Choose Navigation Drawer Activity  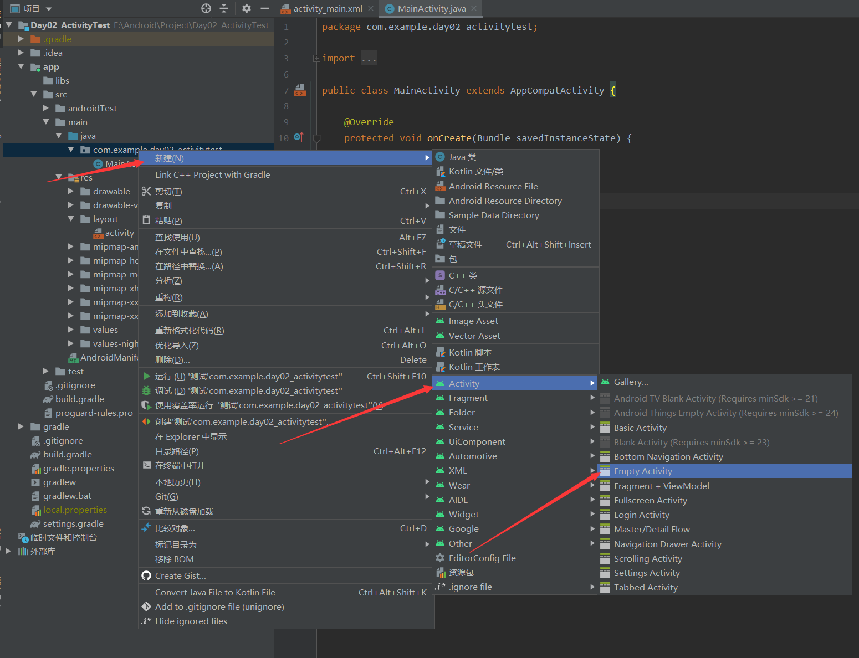point(725,544)
